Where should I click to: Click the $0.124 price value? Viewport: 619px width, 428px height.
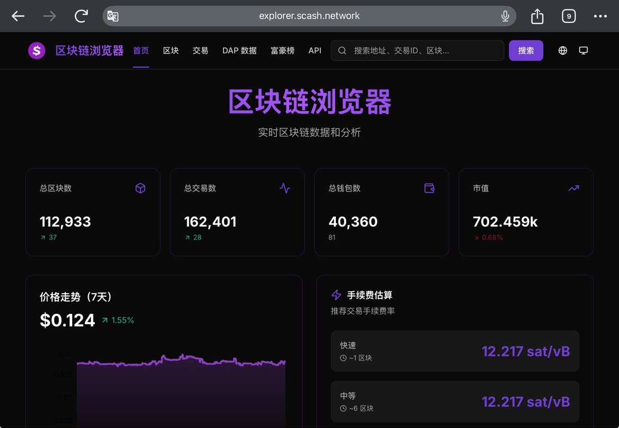point(68,320)
